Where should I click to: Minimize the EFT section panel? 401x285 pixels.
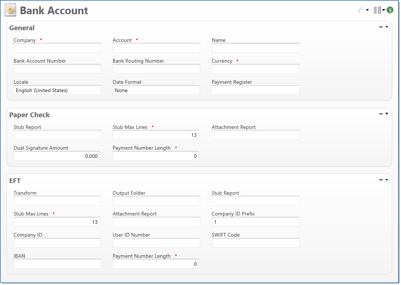(381, 180)
